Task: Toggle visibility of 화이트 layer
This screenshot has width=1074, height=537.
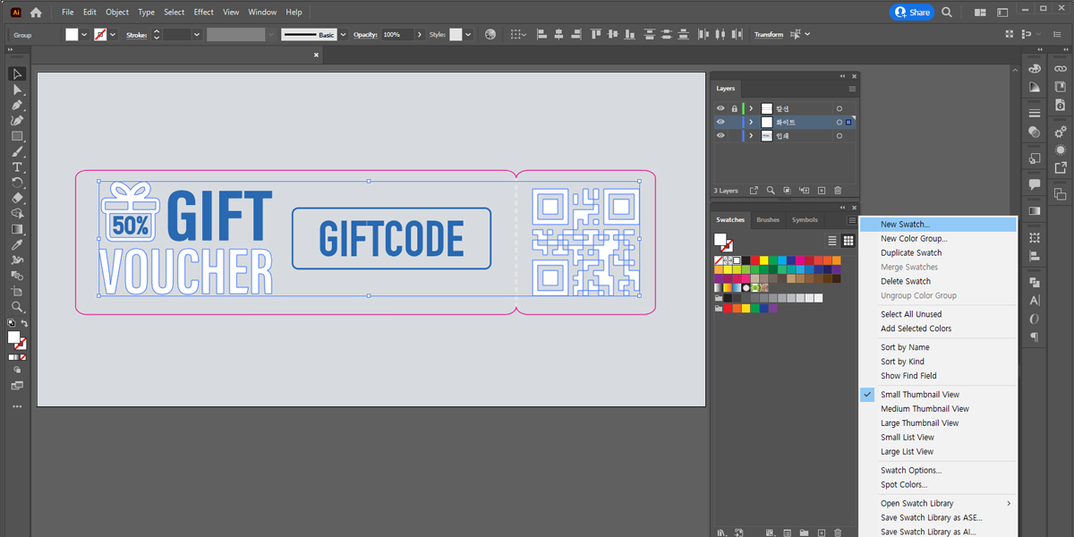Action: click(720, 122)
